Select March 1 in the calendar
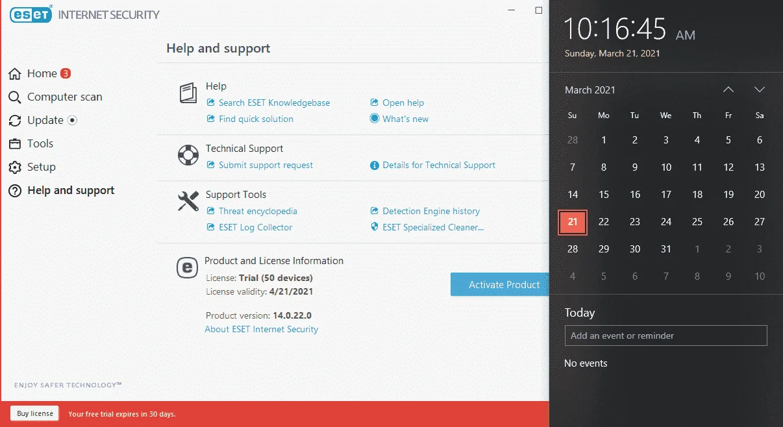 click(x=604, y=140)
